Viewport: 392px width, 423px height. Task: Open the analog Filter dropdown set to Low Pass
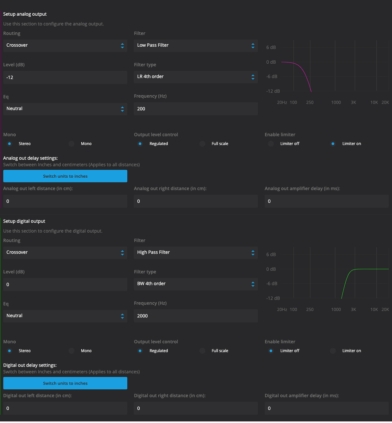click(x=196, y=45)
